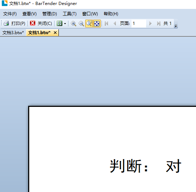Click the green multi-page grid layout icon
Screen dimensions: 196x192
click(60, 24)
